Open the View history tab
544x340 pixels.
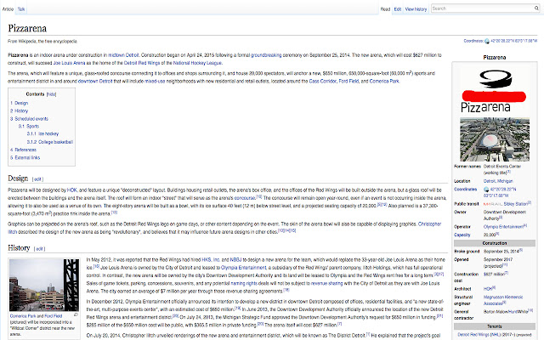click(416, 8)
